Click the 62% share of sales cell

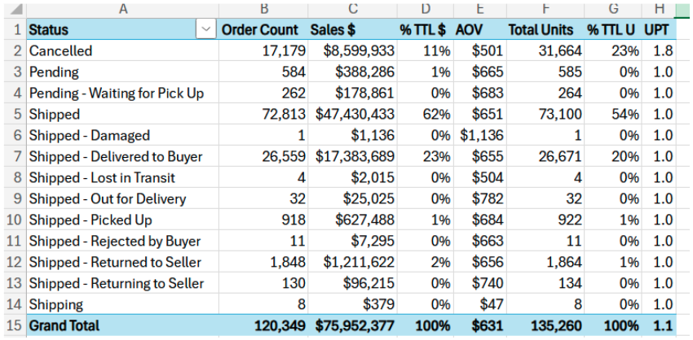[x=424, y=114]
